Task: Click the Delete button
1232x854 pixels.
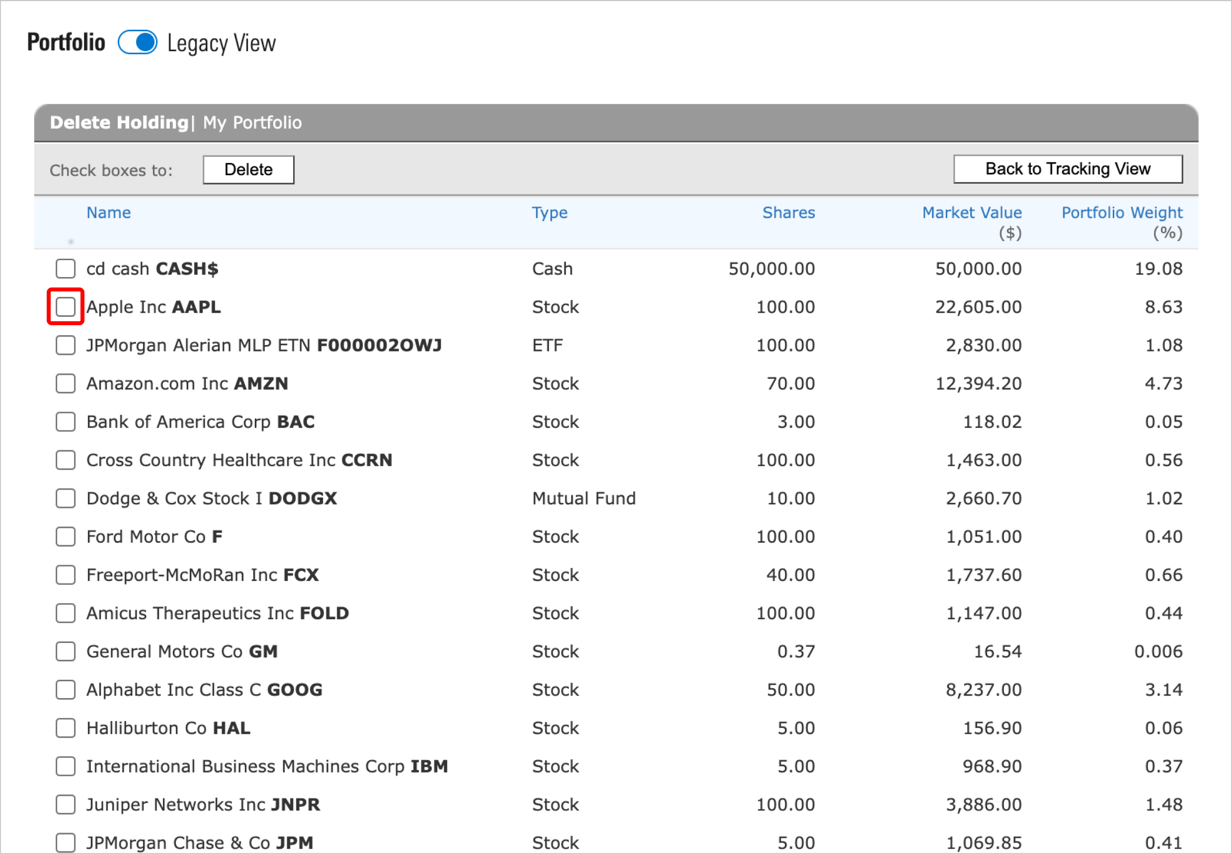Action: click(x=248, y=170)
